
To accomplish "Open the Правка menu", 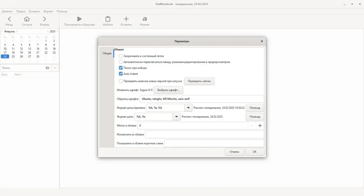I will click(21, 11).
